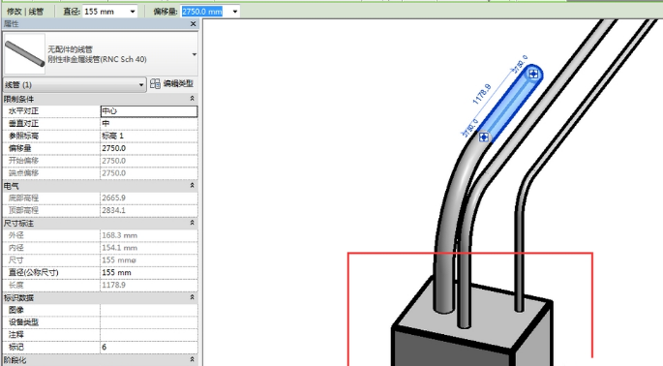Click the 外径 value 168.3 mm
Image resolution: width=663 pixels, height=366 pixels.
(149, 235)
